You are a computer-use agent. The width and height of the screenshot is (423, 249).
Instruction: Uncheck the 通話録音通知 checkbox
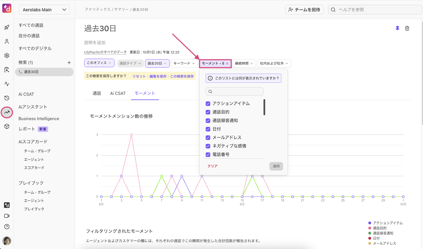click(x=208, y=121)
